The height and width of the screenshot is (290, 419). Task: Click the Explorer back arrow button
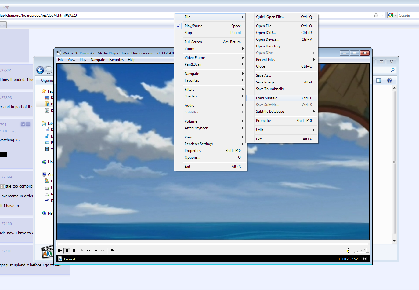pos(40,70)
